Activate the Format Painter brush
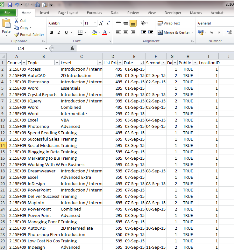This screenshot has height=250, width=234. [17, 35]
